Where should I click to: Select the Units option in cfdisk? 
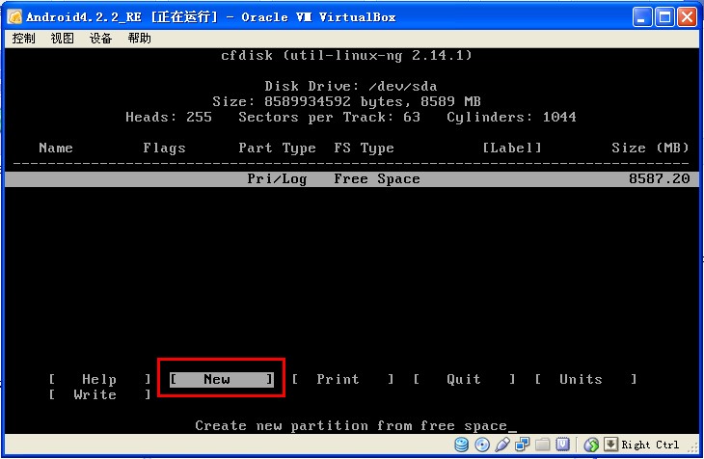pyautogui.click(x=585, y=379)
